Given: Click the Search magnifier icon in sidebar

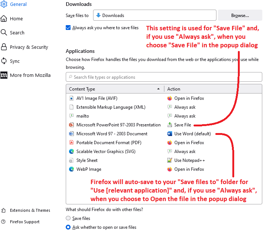Looking at the screenshot, I should (x=4, y=33).
